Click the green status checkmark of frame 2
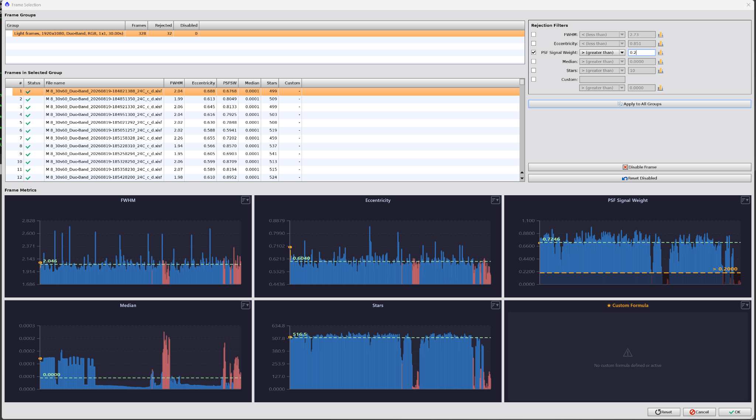Image resolution: width=756 pixels, height=420 pixels. (x=28, y=99)
